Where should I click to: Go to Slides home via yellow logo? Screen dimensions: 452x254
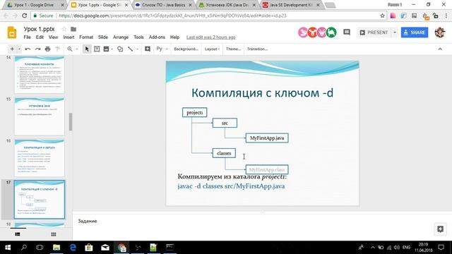(x=12, y=32)
